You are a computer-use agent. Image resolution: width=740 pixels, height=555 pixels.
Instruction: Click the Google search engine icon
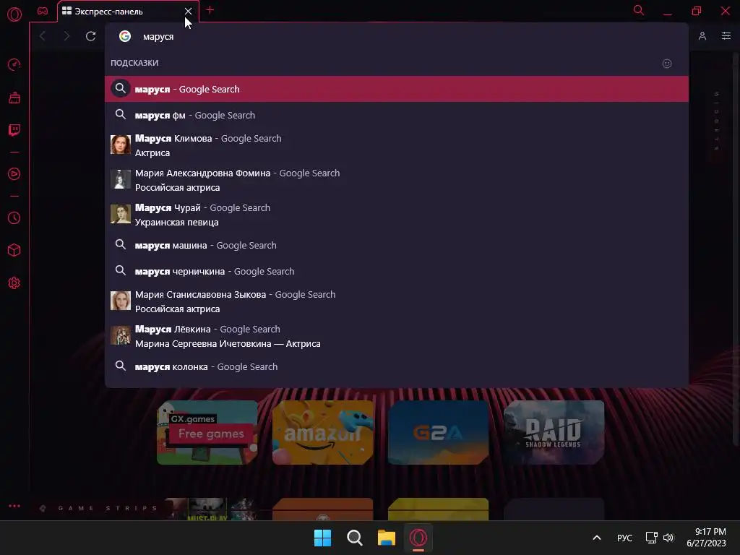click(x=124, y=36)
